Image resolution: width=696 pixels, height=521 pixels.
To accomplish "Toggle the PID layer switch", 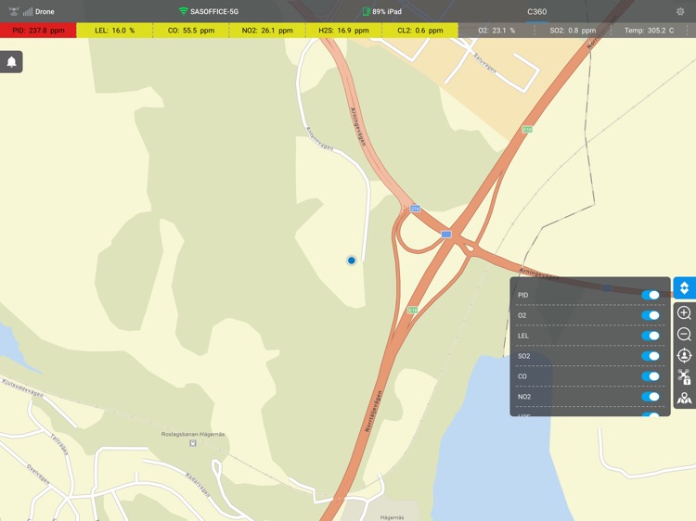I will pyautogui.click(x=651, y=295).
